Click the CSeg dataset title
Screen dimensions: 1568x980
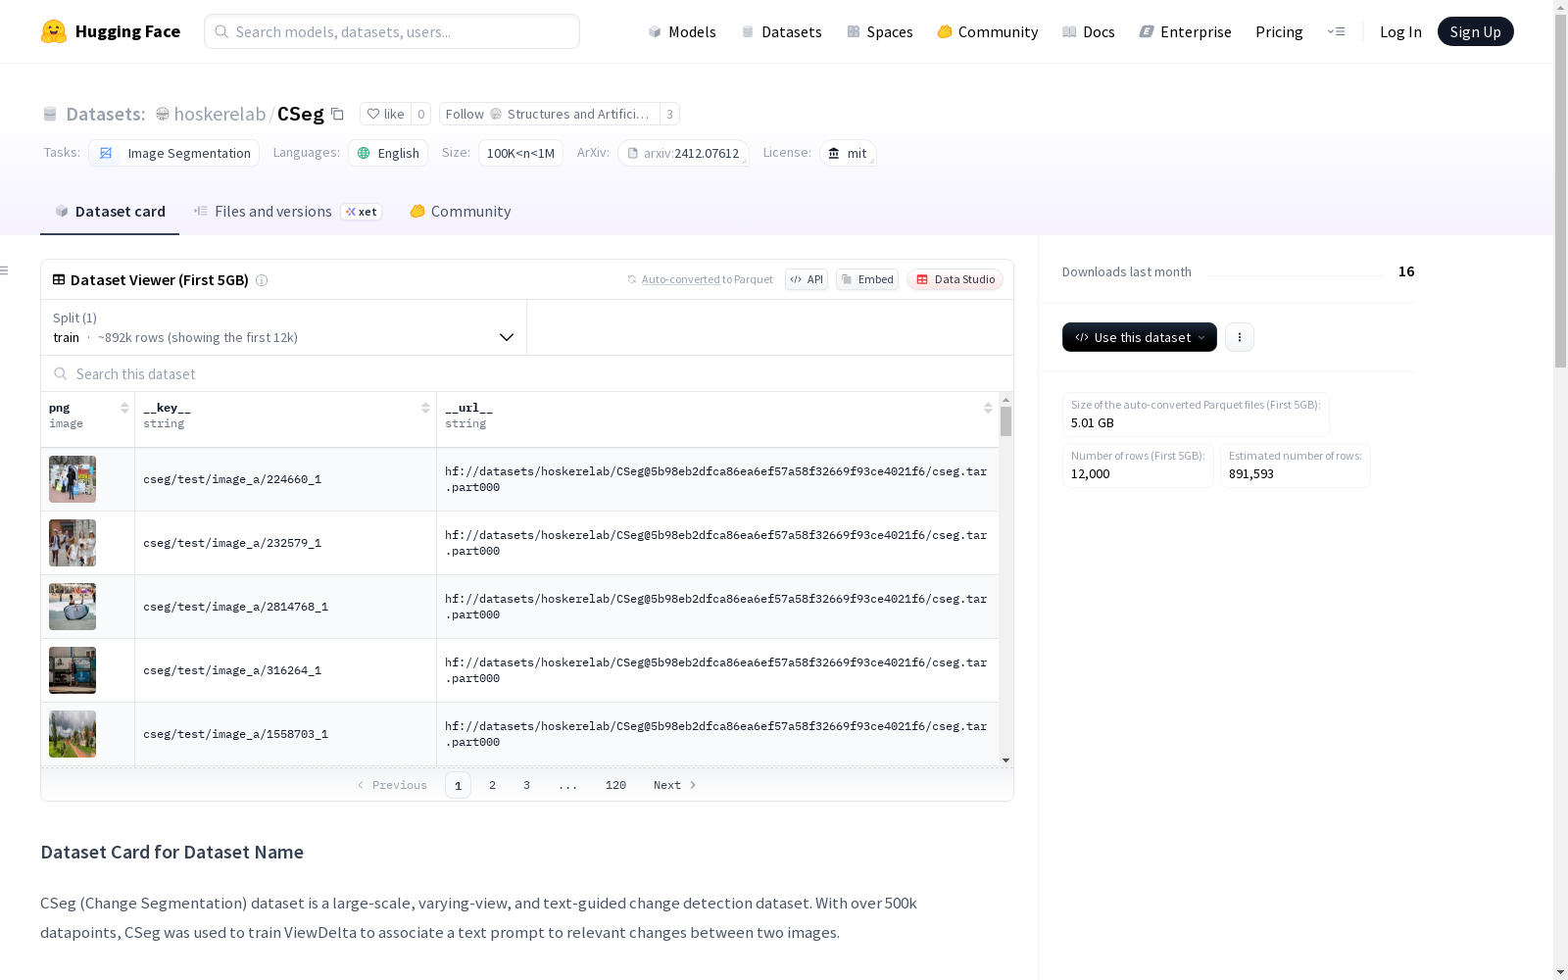[300, 114]
